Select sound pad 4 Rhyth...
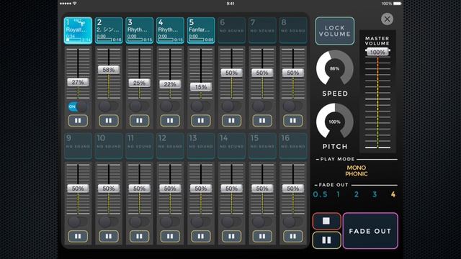461x259 pixels. pos(170,30)
